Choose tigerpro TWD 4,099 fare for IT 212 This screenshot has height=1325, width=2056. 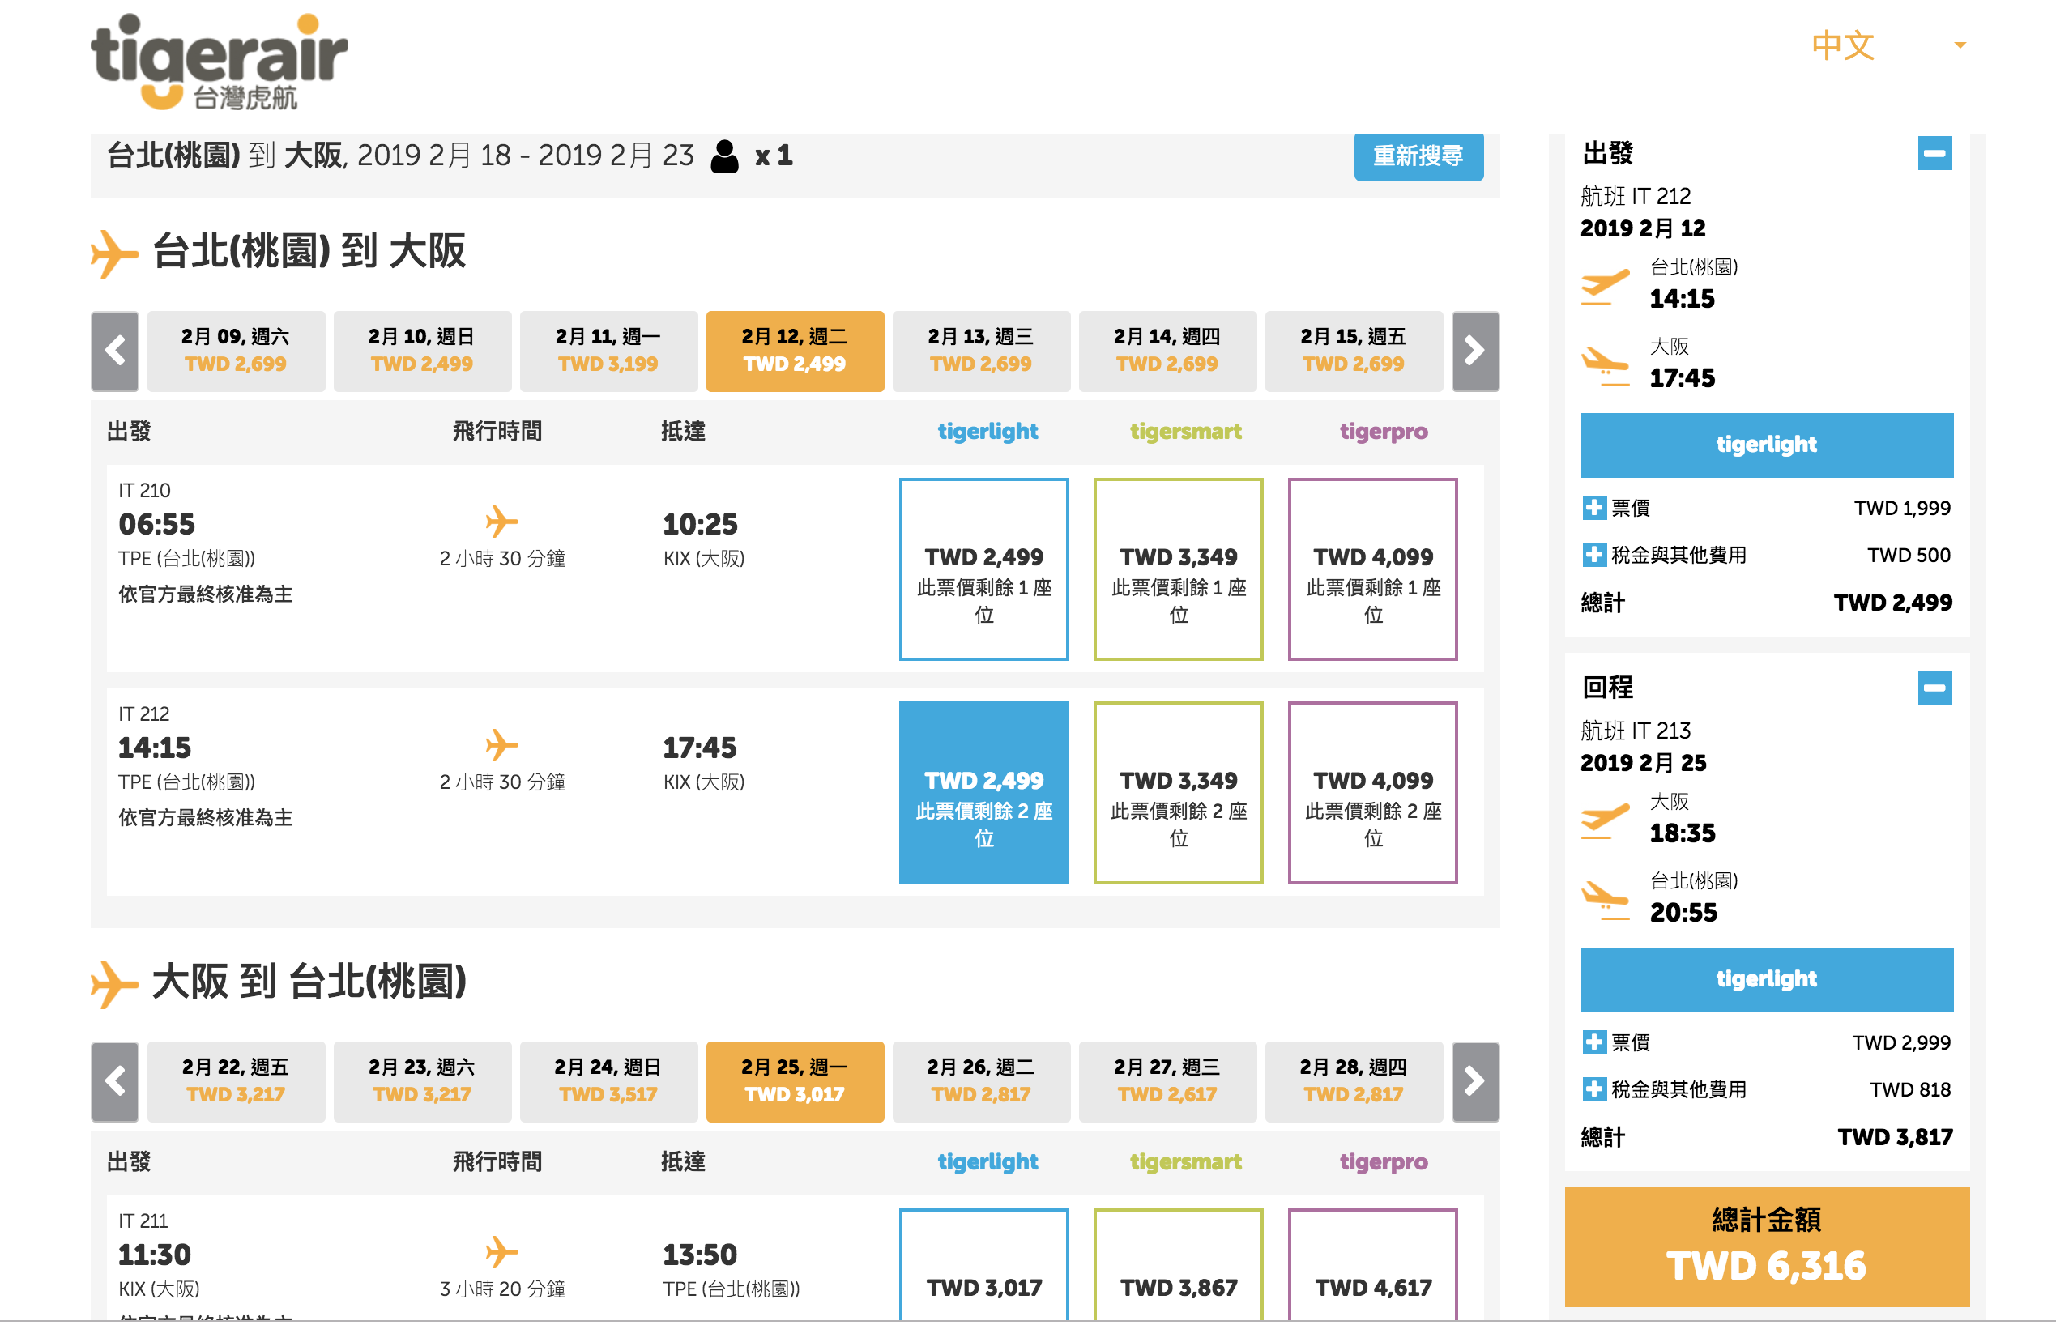[x=1372, y=792]
